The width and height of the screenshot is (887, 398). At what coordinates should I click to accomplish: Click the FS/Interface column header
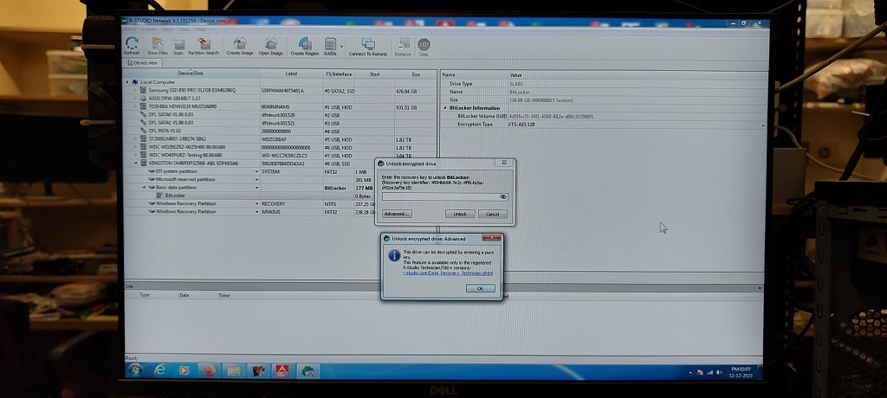click(x=339, y=74)
